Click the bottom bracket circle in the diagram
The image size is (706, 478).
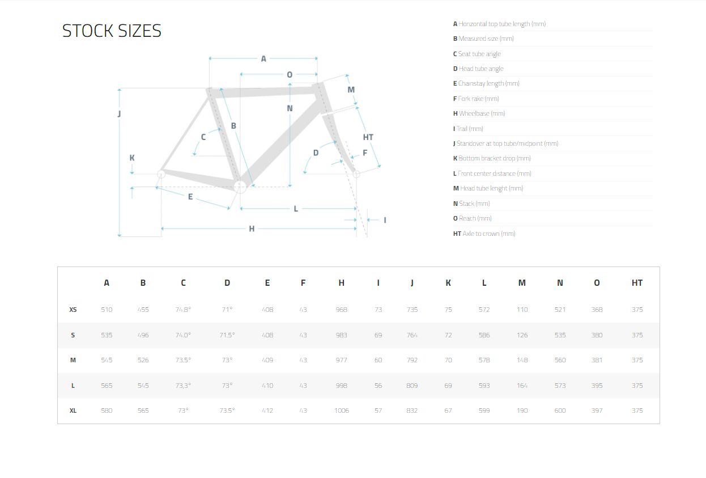240,186
